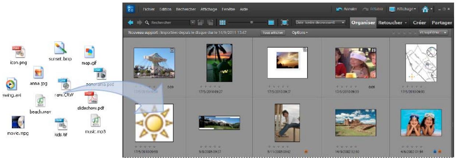This screenshot has height=158, width=457.
Task: Open full screen view icon
Action: [284, 23]
